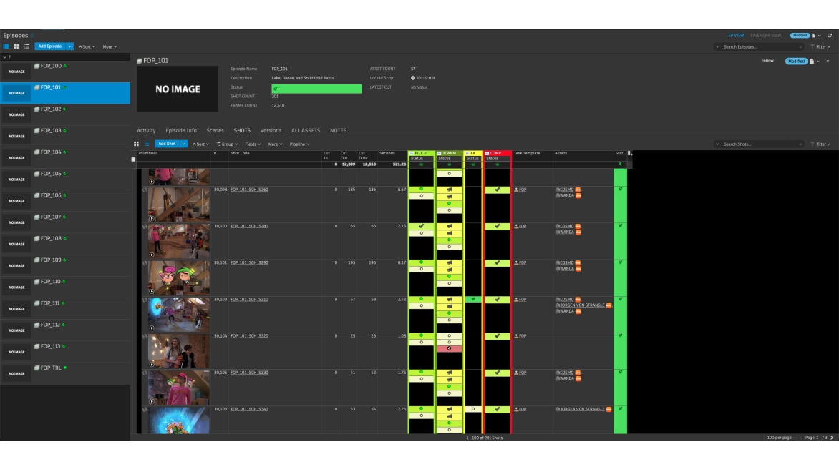Click the Add Episode button
839x472 pixels.
(49, 46)
